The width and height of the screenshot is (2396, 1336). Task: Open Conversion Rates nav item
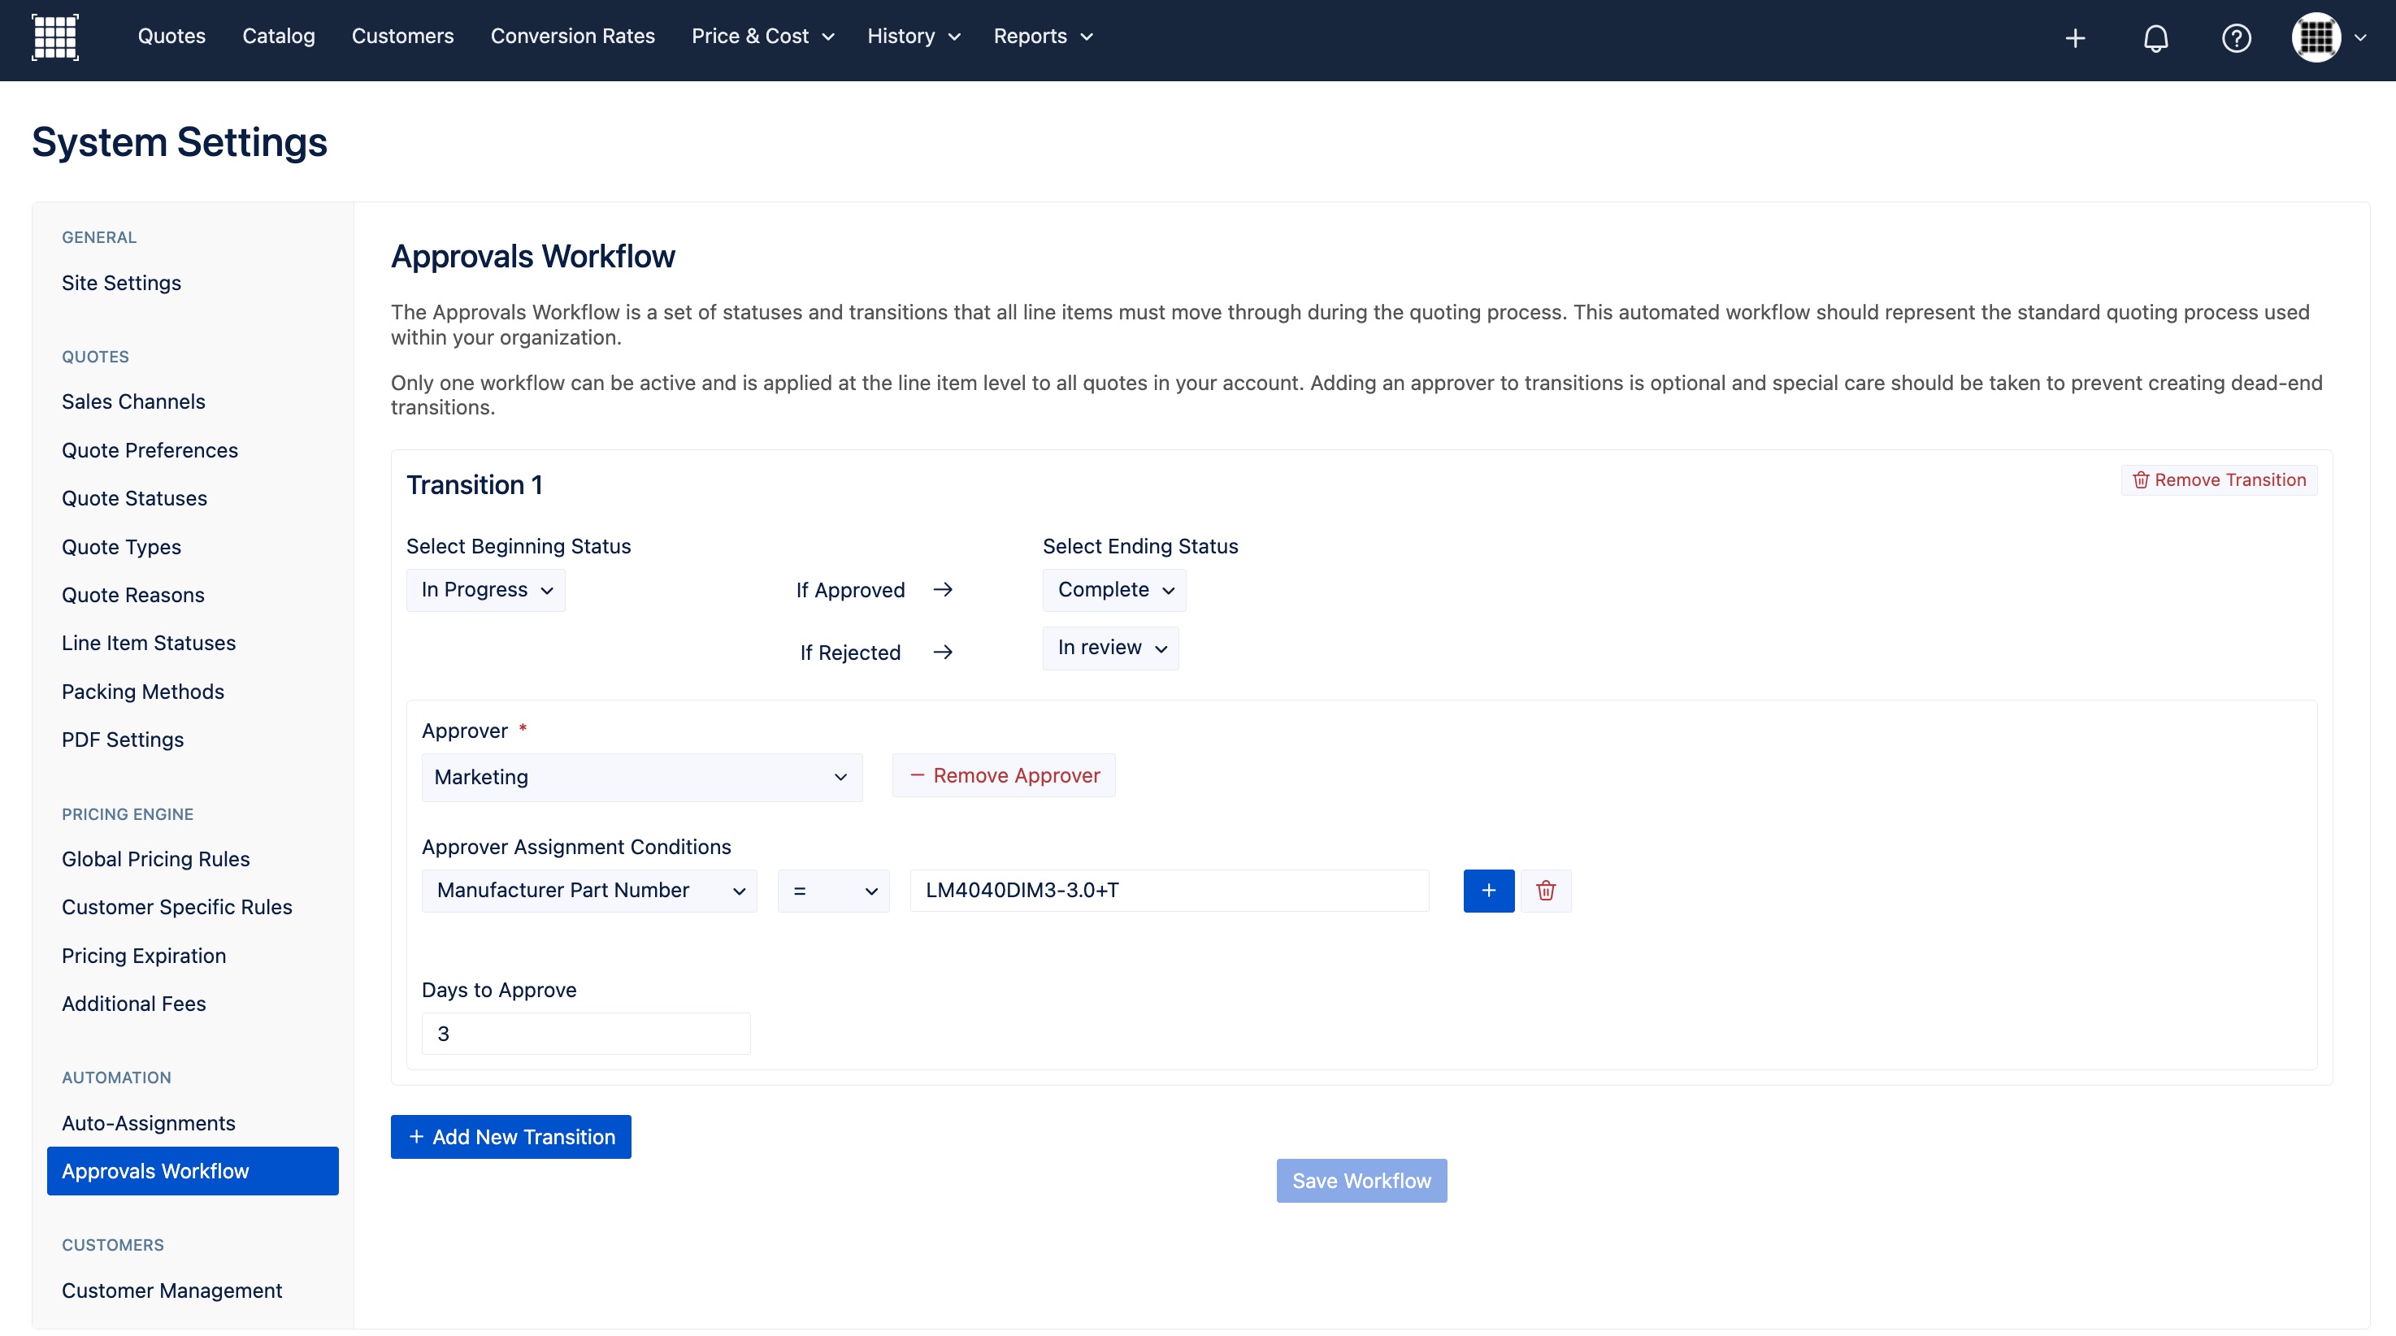(x=573, y=37)
